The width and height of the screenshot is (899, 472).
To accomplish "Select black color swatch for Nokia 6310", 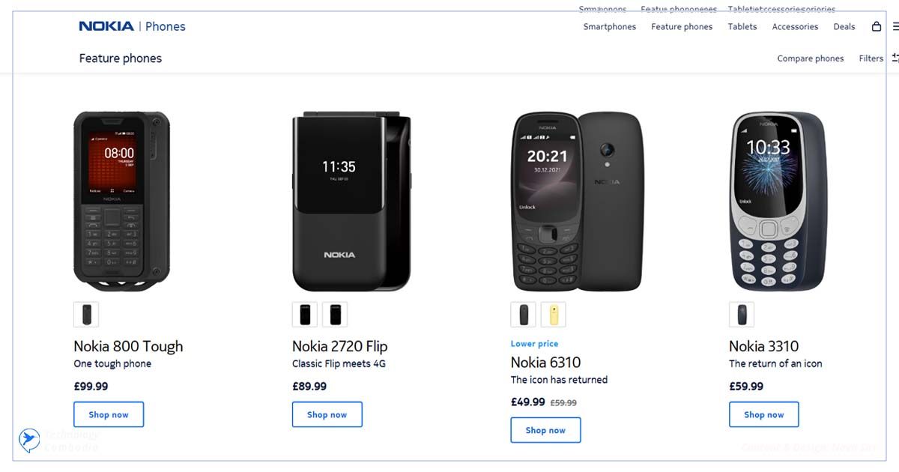I will tap(523, 315).
